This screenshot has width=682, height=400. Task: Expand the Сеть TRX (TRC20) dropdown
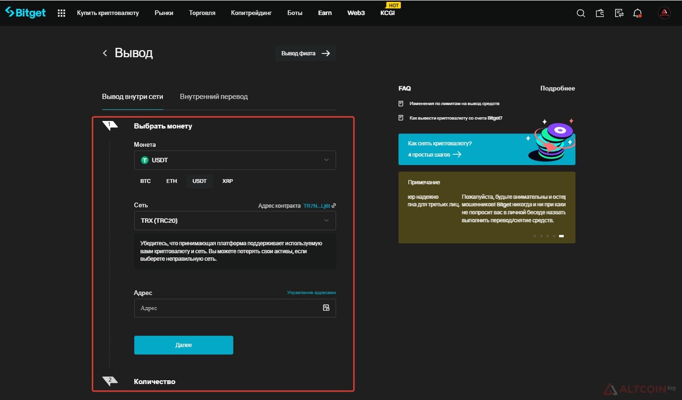point(235,220)
